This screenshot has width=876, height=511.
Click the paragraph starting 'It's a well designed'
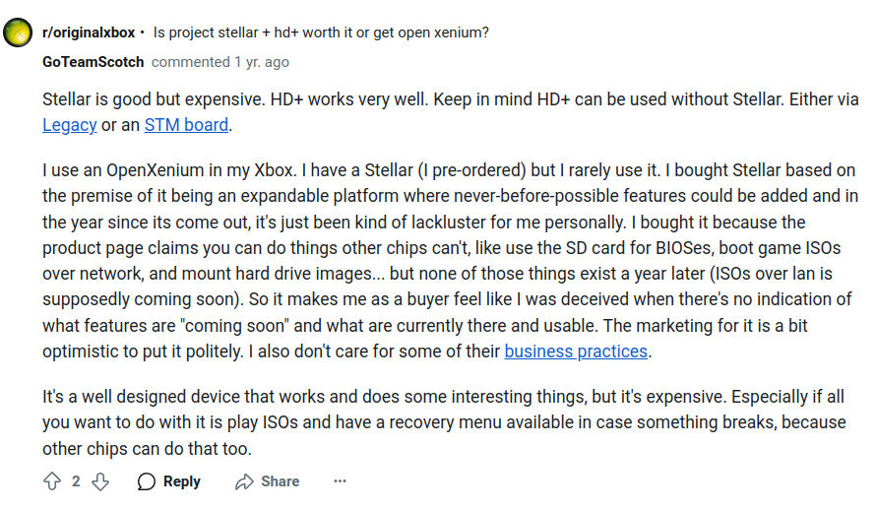[444, 422]
